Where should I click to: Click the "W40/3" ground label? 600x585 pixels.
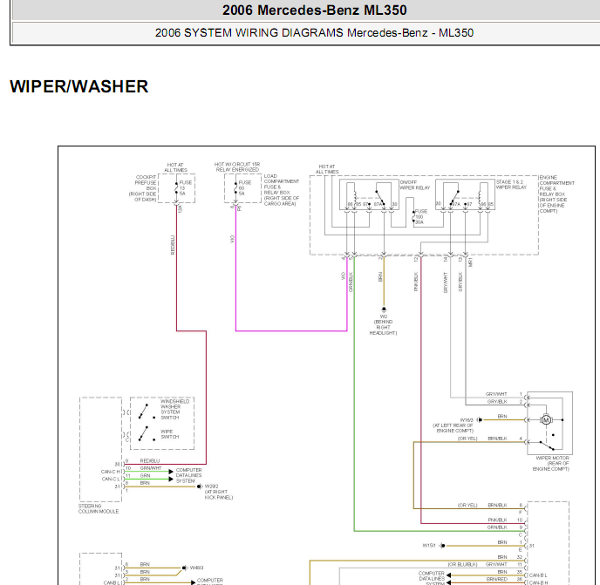point(196,568)
